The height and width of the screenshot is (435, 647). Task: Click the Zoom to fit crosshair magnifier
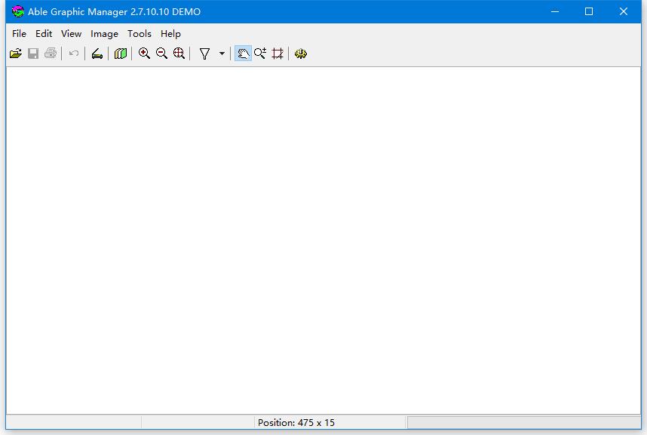point(179,54)
